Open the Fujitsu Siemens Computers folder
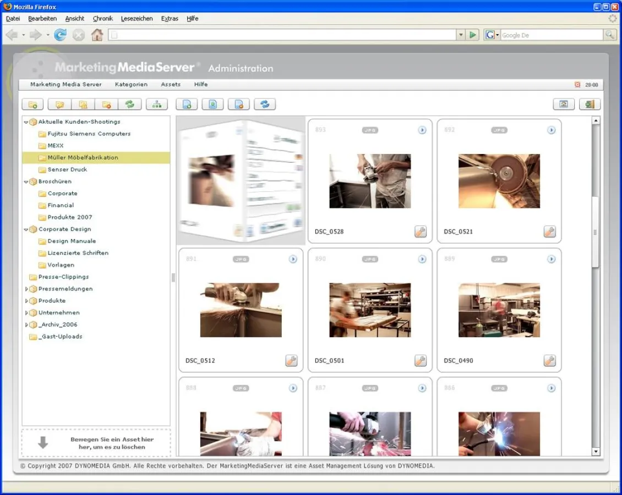 pos(89,134)
